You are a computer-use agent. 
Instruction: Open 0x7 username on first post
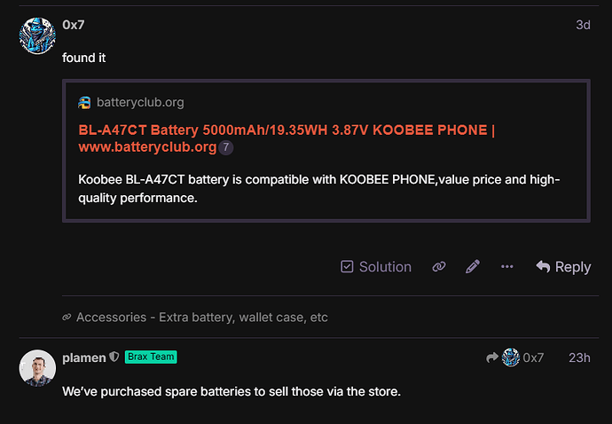click(74, 25)
